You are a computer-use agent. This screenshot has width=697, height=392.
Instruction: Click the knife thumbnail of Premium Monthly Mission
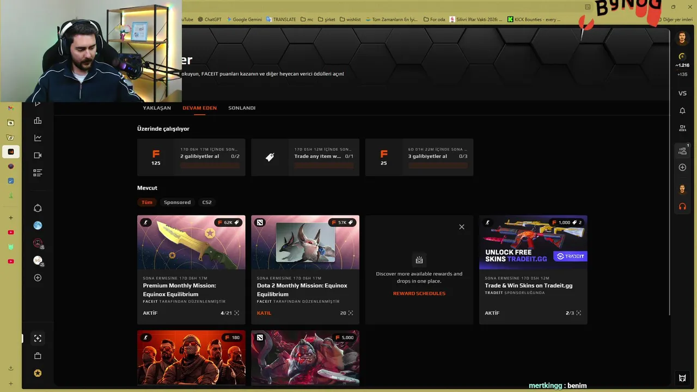click(x=191, y=242)
